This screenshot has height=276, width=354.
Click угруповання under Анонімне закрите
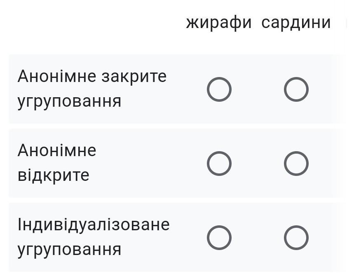click(70, 102)
